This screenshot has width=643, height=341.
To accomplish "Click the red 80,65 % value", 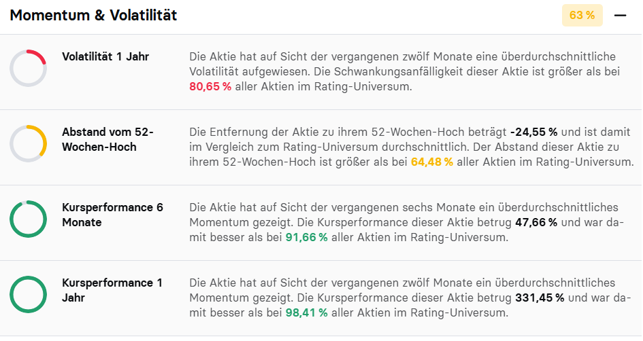I will click(210, 87).
